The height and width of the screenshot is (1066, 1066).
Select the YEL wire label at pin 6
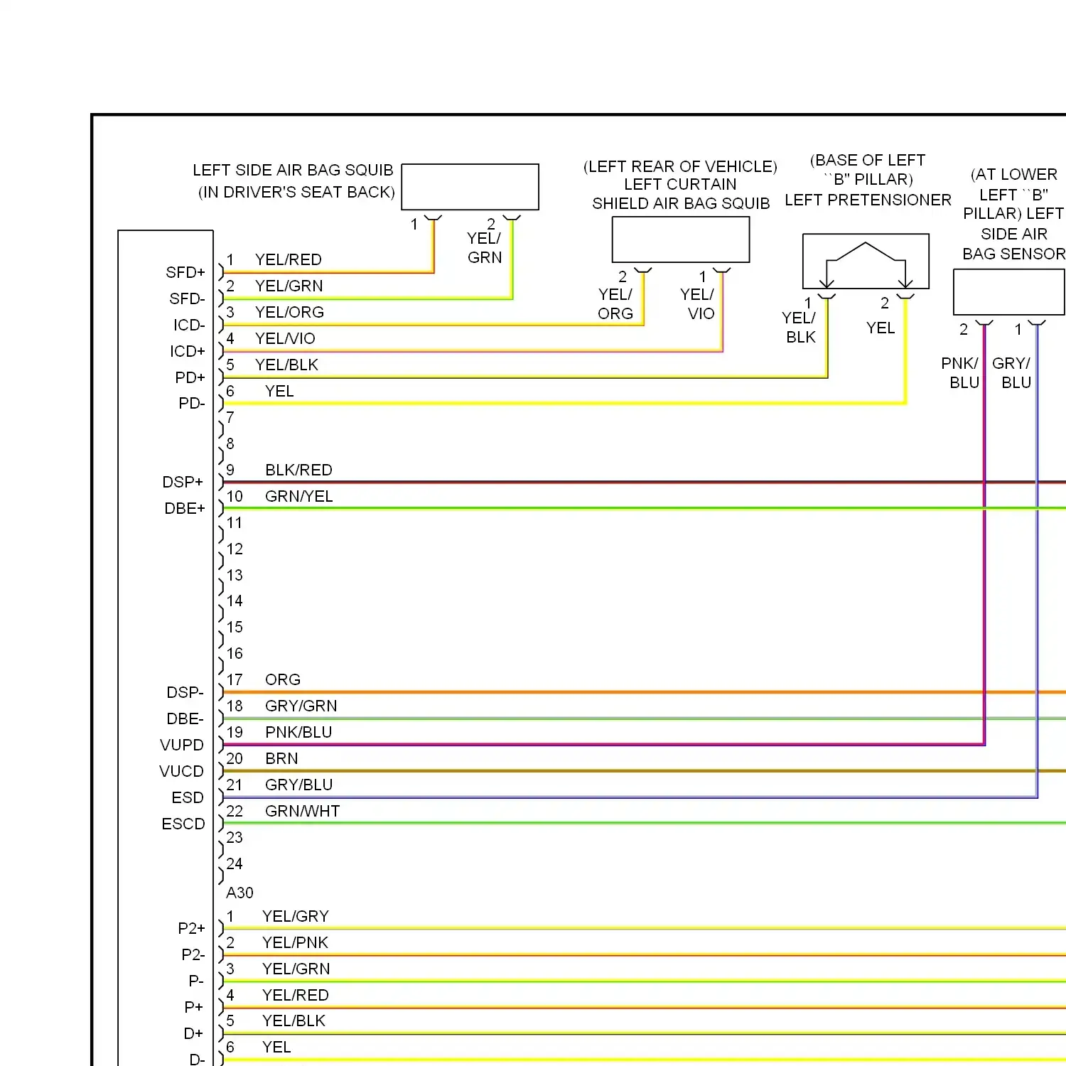pyautogui.click(x=279, y=391)
